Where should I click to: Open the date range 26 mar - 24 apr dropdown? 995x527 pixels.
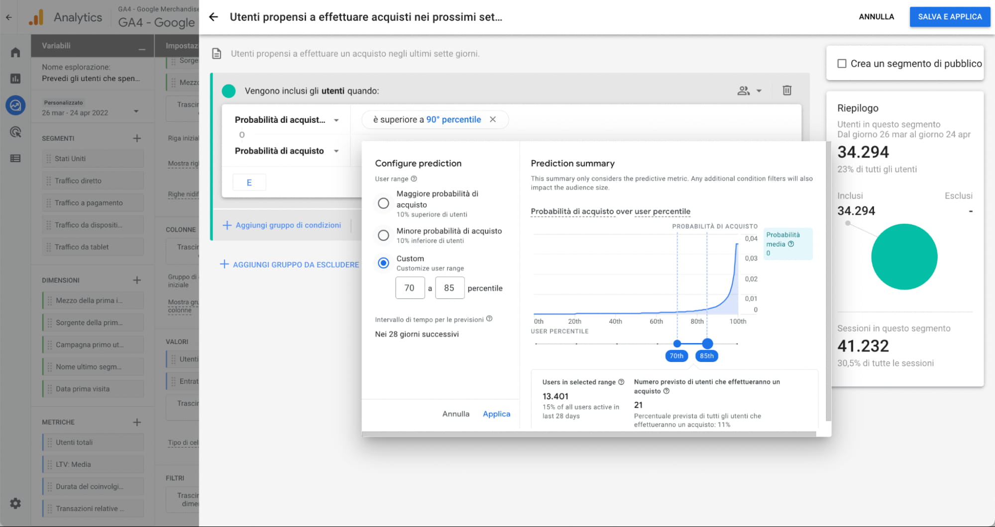coord(136,112)
